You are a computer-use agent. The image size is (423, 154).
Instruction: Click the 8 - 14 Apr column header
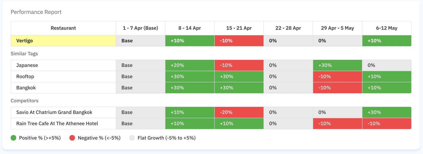tap(189, 28)
